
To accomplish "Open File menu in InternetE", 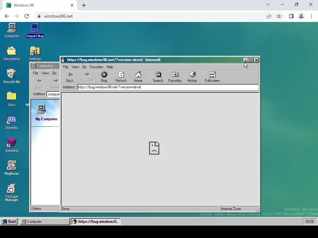I will 66,67.
